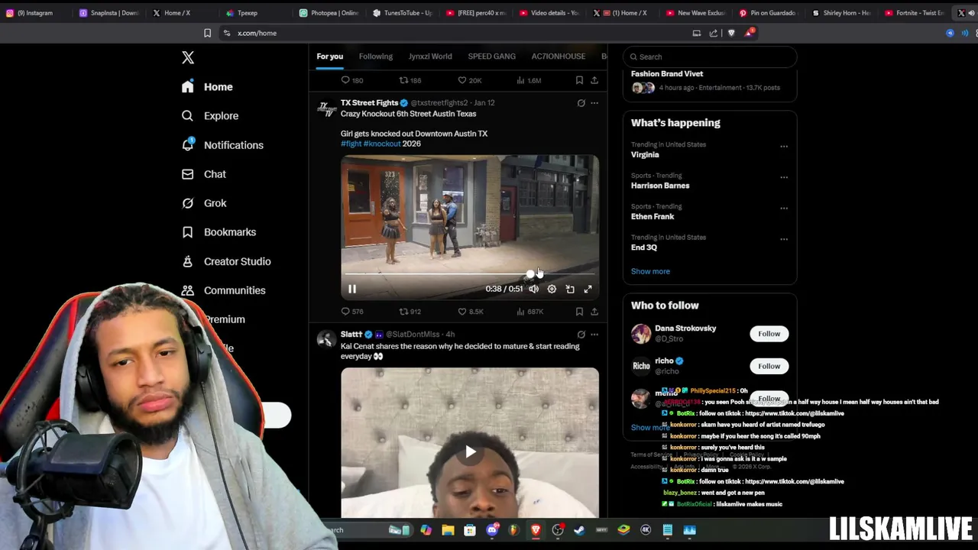Open the Explore page
Screen dimensions: 978x550
coord(210,116)
